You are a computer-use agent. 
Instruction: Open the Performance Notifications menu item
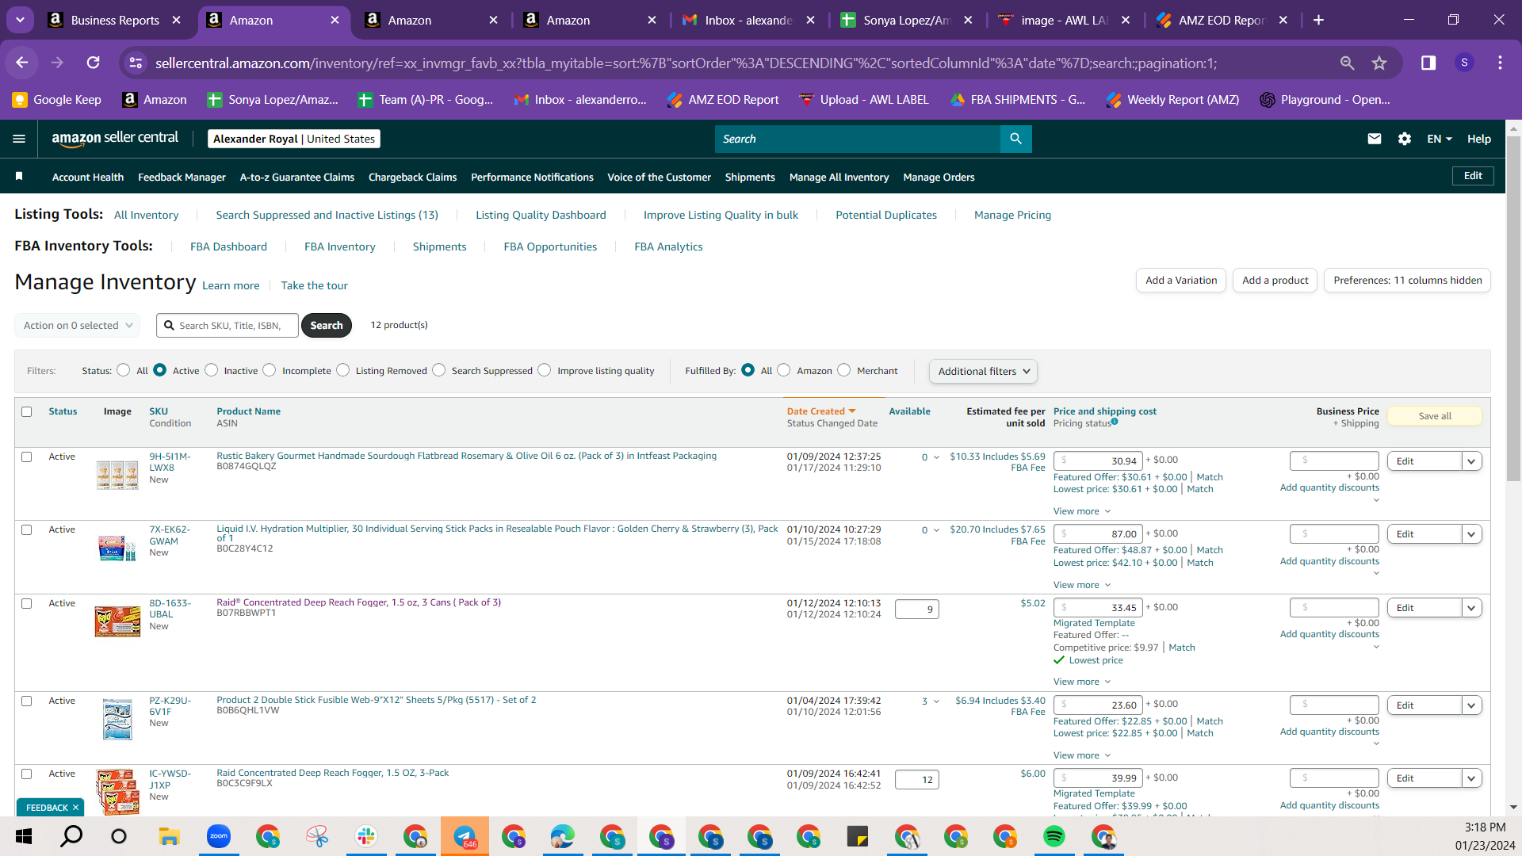(x=532, y=177)
